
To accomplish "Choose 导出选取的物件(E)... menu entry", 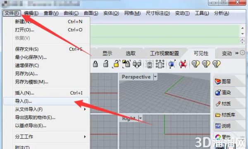I will (x=46, y=117).
